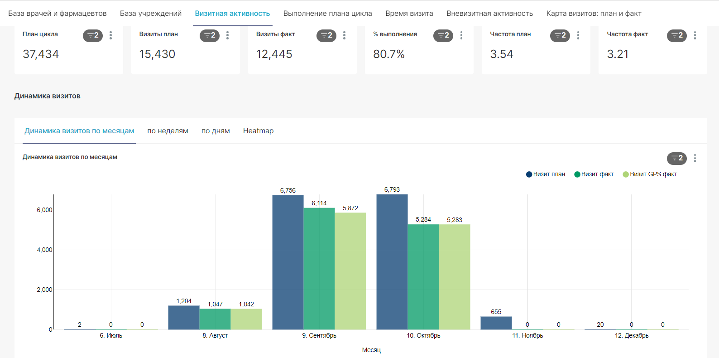
Task: Click axis label 11. Ноябрь
Action: coord(527,336)
